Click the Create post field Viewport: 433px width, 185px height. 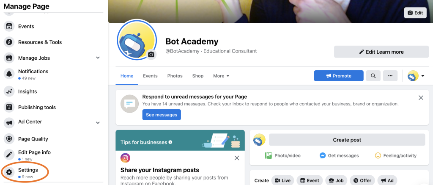tap(347, 140)
